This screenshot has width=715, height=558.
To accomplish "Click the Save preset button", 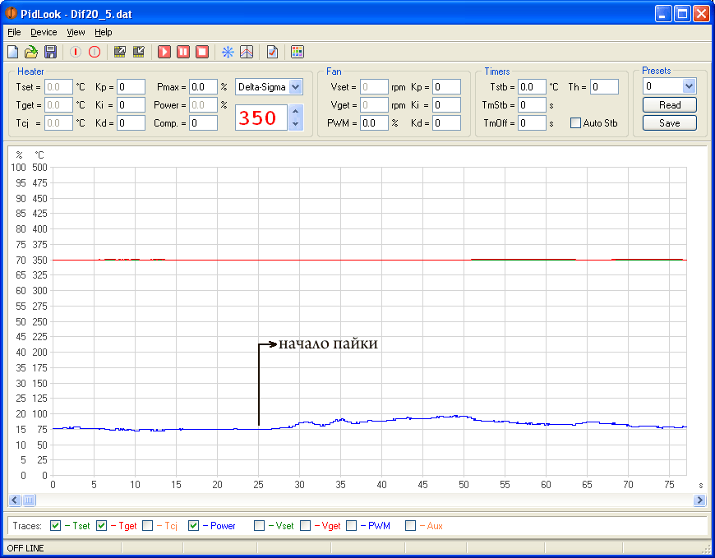I will [x=670, y=123].
